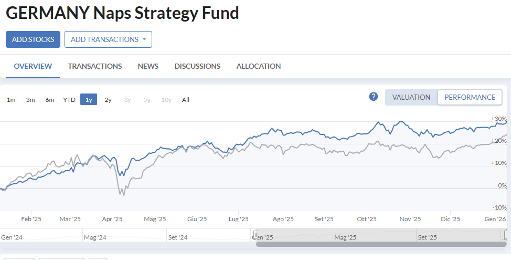Viewport: 511px width, 260px height.
Task: Open the NEWS tab
Action: pyautogui.click(x=148, y=66)
